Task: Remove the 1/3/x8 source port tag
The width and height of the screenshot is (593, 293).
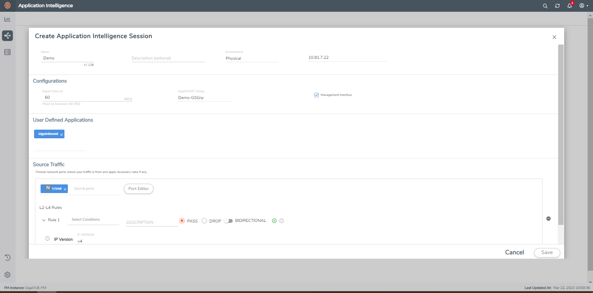Action: [x=65, y=189]
